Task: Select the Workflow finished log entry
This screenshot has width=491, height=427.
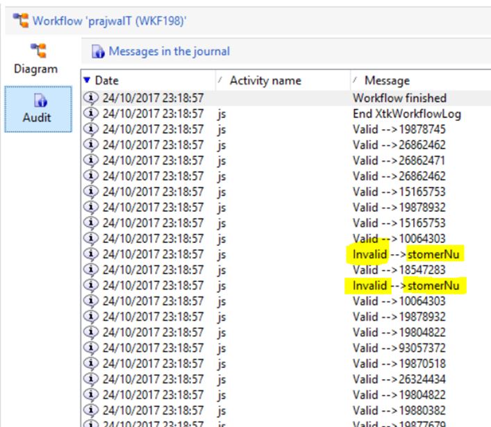Action: click(399, 98)
